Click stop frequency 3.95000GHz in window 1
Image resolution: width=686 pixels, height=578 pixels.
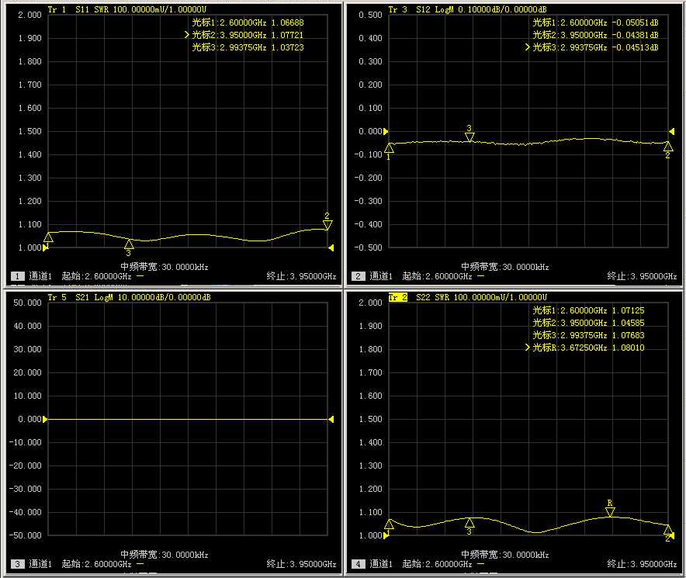[x=301, y=276]
